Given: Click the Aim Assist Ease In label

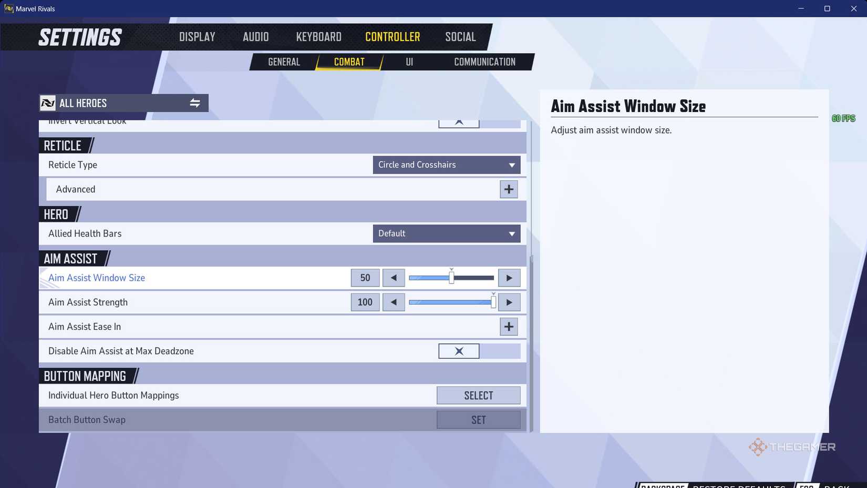Looking at the screenshot, I should tap(85, 327).
